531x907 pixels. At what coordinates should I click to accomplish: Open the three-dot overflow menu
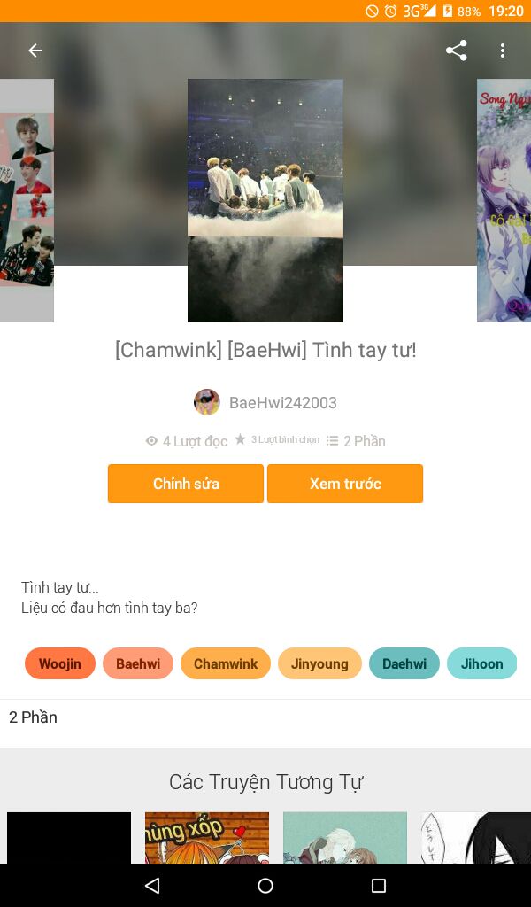click(x=503, y=50)
